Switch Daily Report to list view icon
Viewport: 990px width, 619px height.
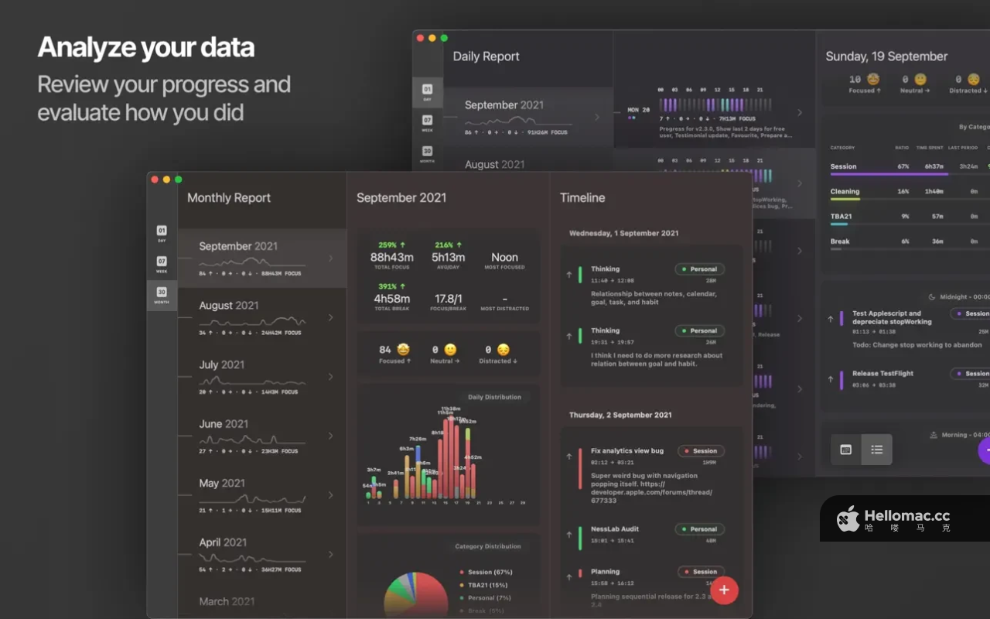click(876, 450)
